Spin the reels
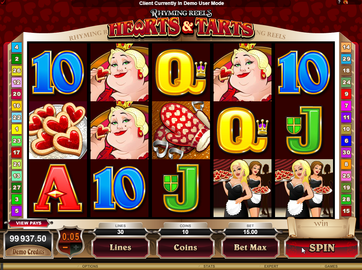The width and height of the screenshot is (362, 270). click(x=322, y=248)
